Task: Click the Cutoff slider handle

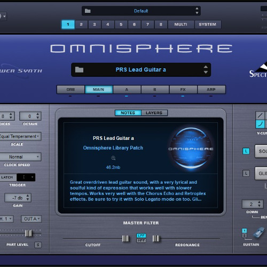Action: [x=125, y=239]
